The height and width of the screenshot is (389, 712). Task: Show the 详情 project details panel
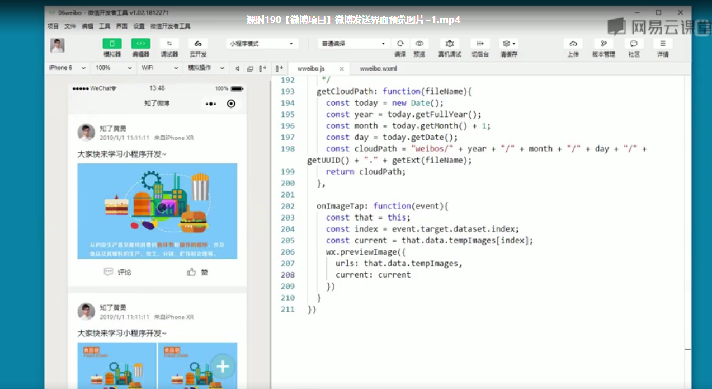tap(663, 44)
